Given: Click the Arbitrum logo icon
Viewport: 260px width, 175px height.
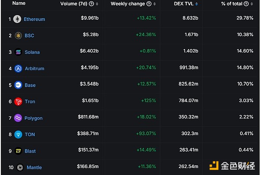Looking at the screenshot, I should pyautogui.click(x=18, y=68).
